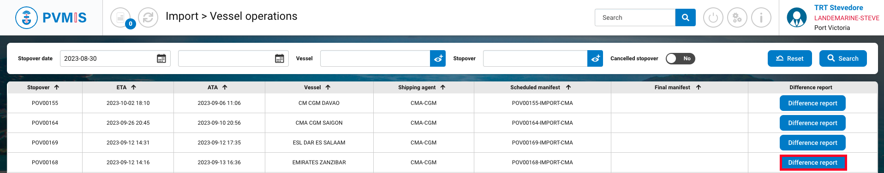The height and width of the screenshot is (173, 884).
Task: Open calendar for first stopover date
Action: point(161,58)
